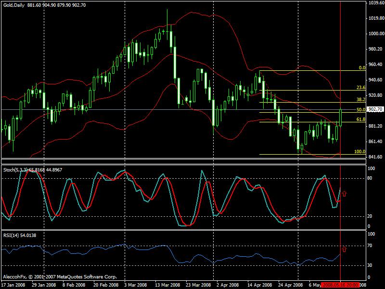
Task: Click the 70 level on the RSI scale
Action: coord(371,247)
